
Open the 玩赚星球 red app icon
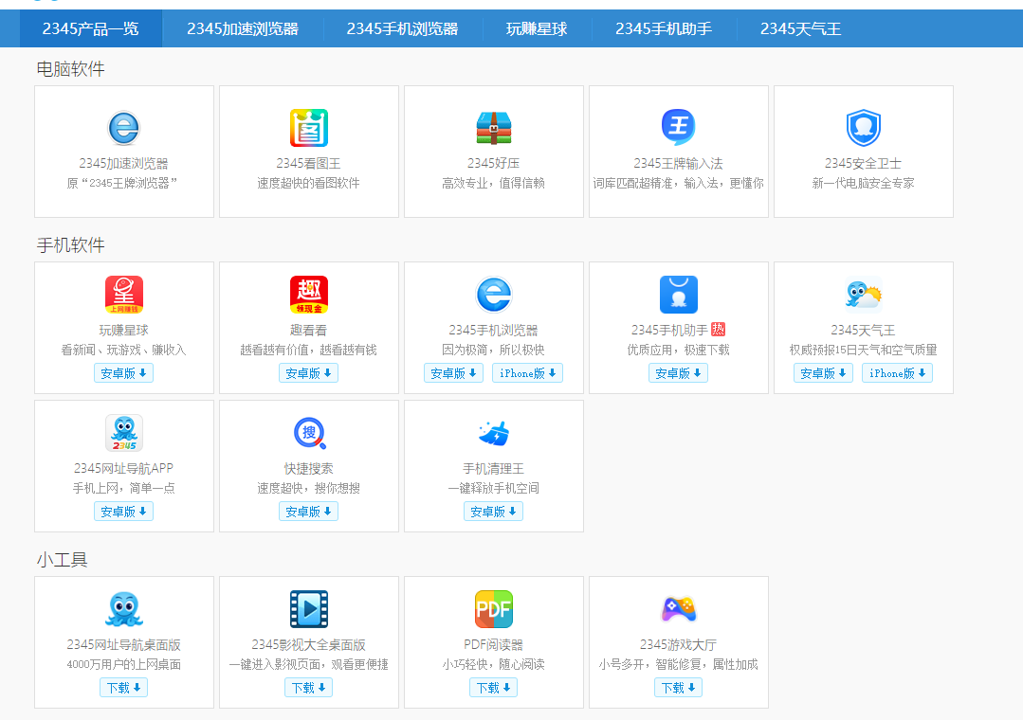123,295
